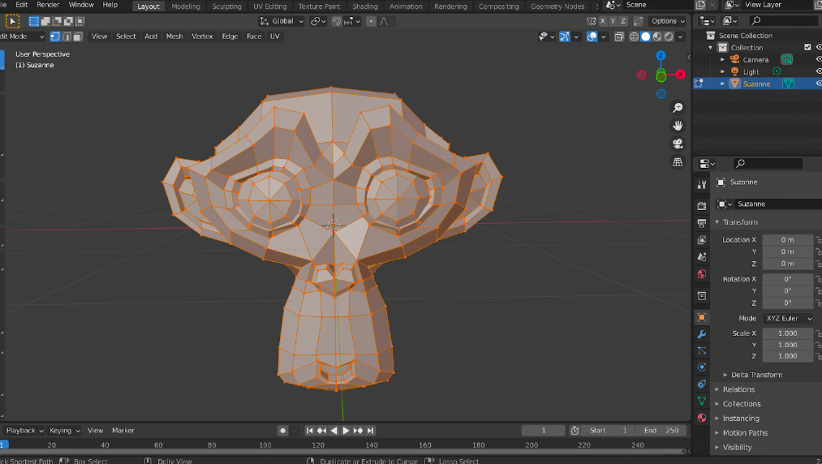
Task: Click the Keying button
Action: pyautogui.click(x=64, y=431)
